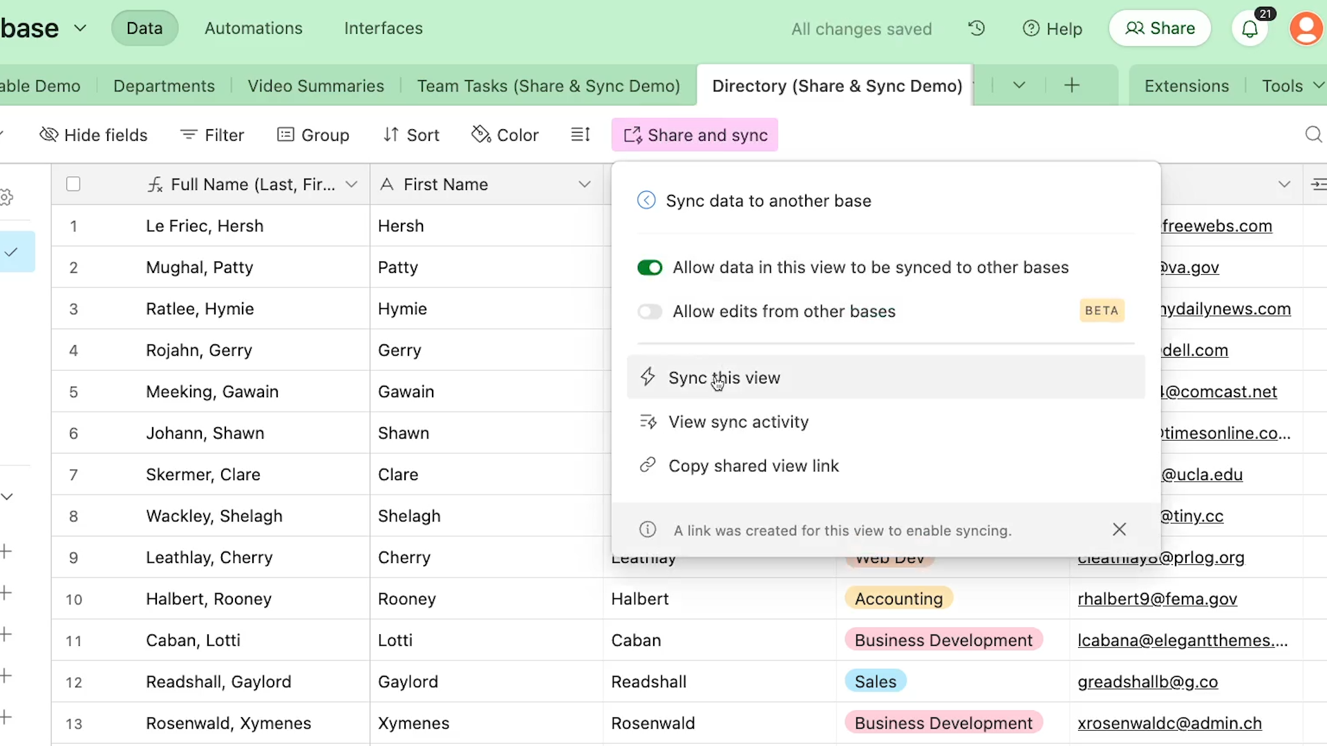This screenshot has width=1327, height=746.
Task: Dismiss the link created info message
Action: point(1119,530)
